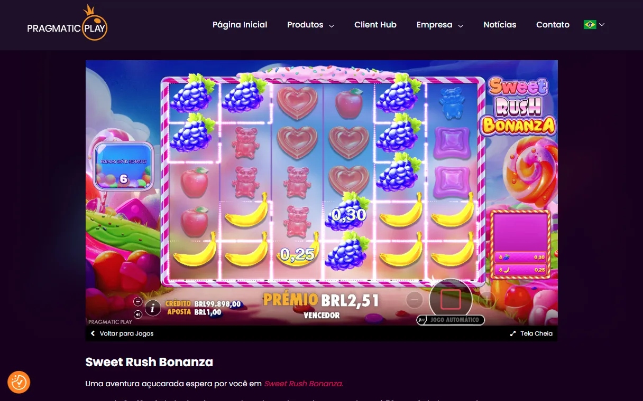
Task: Open the Notícias page
Action: tap(500, 25)
